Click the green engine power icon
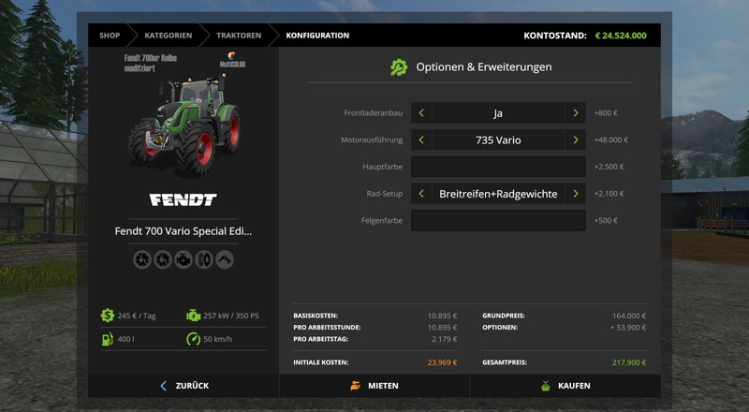This screenshot has height=412, width=749. pyautogui.click(x=193, y=316)
